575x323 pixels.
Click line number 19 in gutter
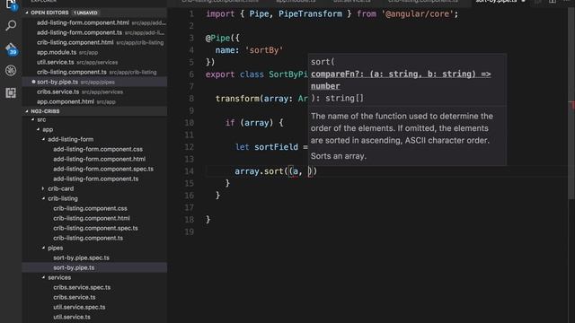[x=190, y=231]
